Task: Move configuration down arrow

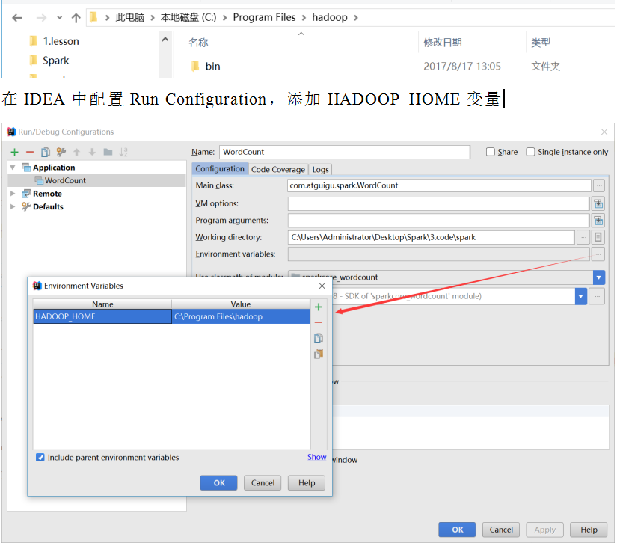Action: click(x=92, y=153)
